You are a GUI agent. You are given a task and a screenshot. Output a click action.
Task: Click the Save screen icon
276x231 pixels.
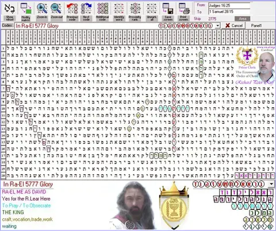pos(168,8)
